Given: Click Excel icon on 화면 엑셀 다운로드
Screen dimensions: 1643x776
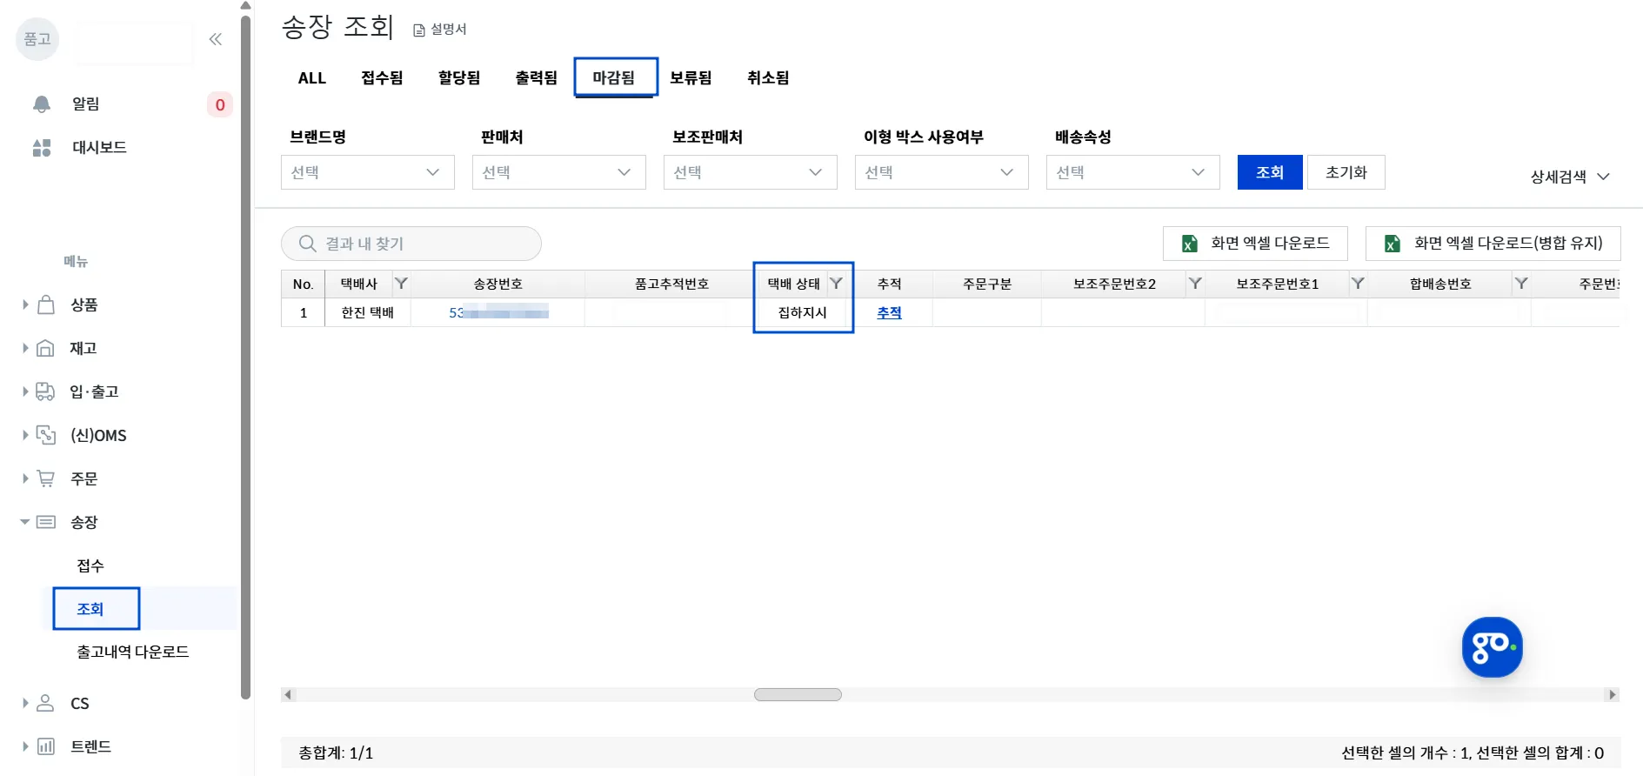Looking at the screenshot, I should (1190, 244).
